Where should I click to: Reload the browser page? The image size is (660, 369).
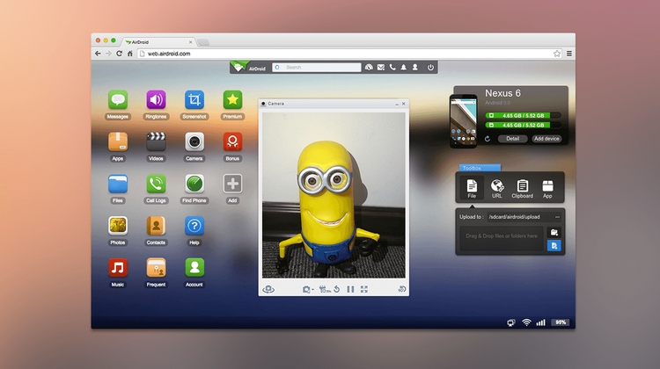click(x=119, y=54)
